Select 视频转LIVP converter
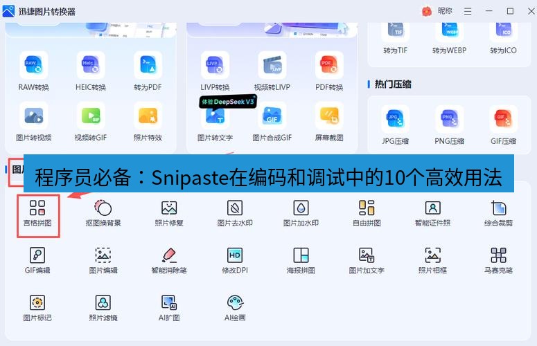The height and width of the screenshot is (346, 537). [272, 71]
